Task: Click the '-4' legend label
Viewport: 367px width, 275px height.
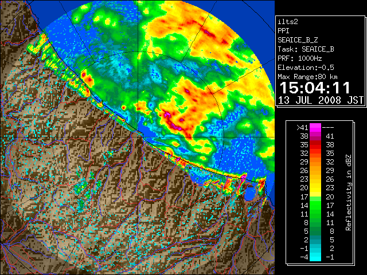Action: click(304, 257)
